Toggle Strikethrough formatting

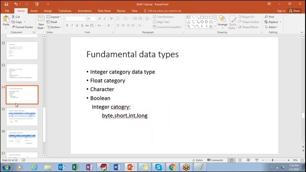87,25
